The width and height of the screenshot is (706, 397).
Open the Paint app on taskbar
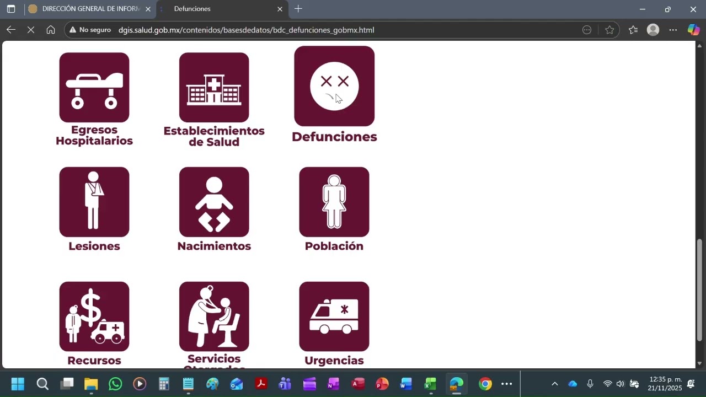[x=212, y=384]
